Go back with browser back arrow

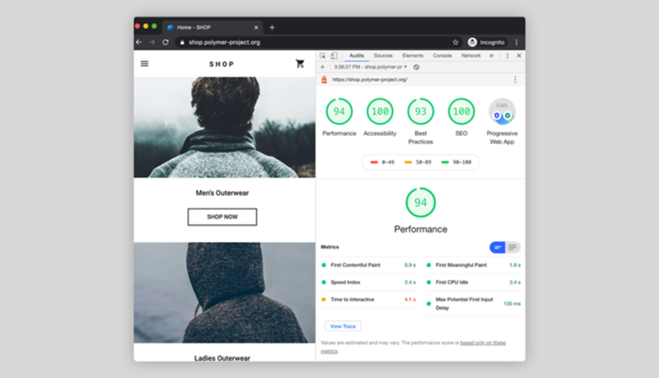pyautogui.click(x=138, y=42)
